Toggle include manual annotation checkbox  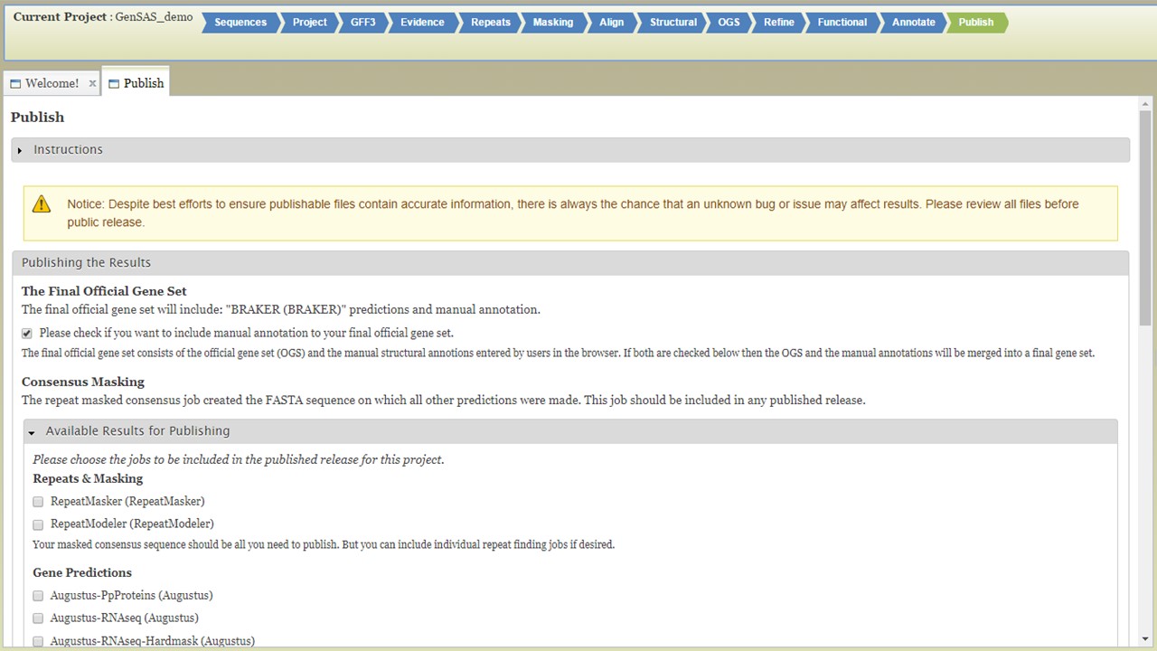27,333
